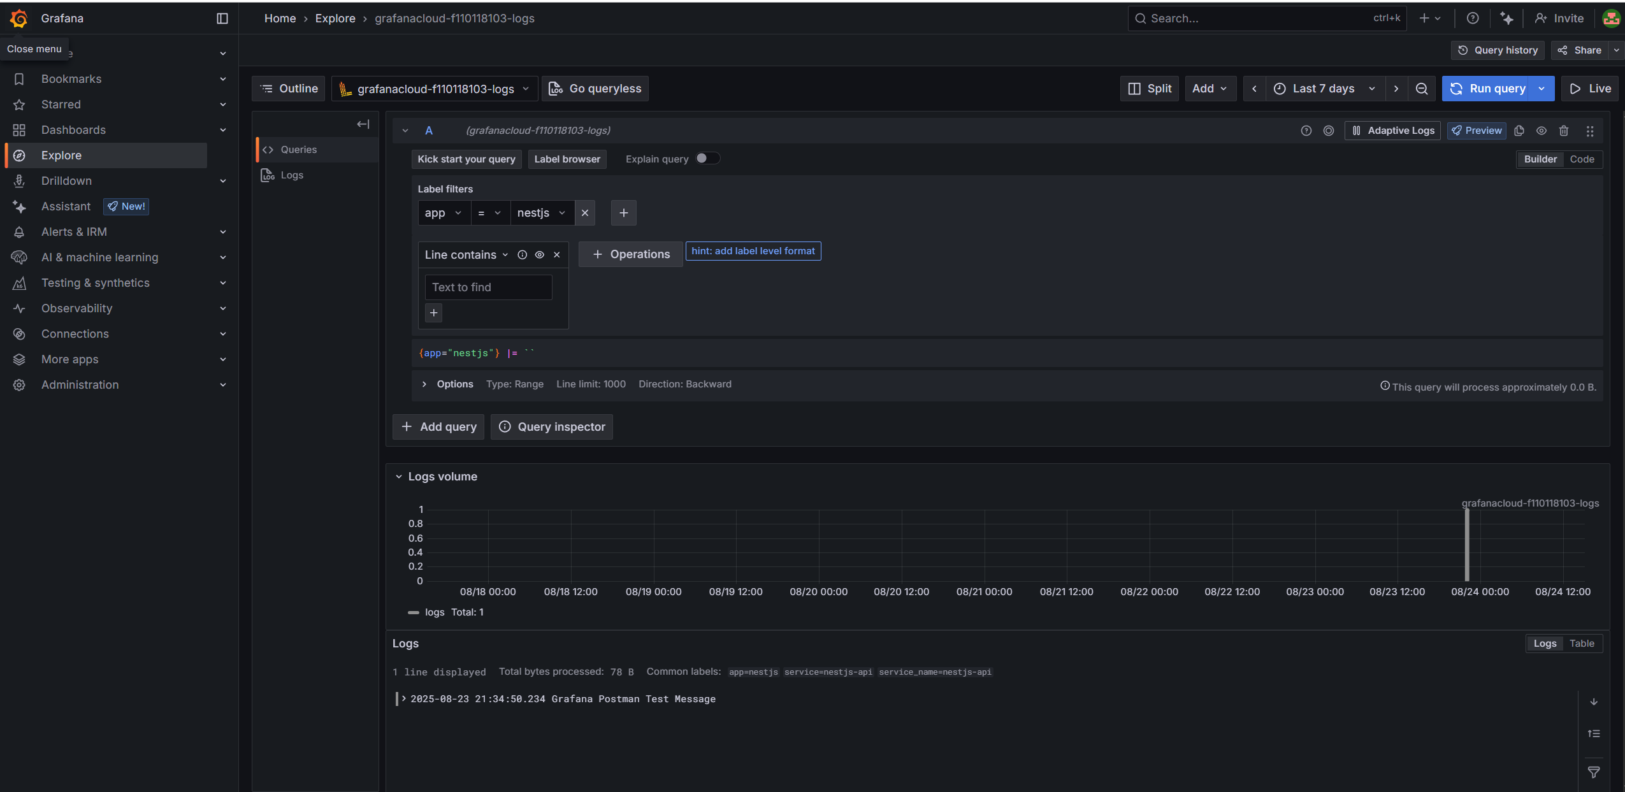Screen dimensions: 1625x792
Task: Duplicate query A using copy icon
Action: coord(1519,131)
